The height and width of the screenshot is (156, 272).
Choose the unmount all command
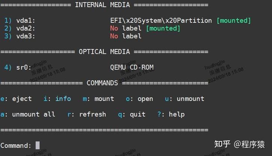[x=28, y=114]
